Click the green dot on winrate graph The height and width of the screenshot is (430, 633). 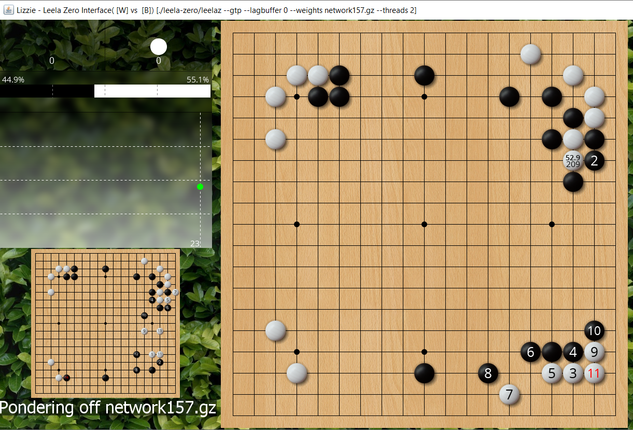[x=200, y=187]
